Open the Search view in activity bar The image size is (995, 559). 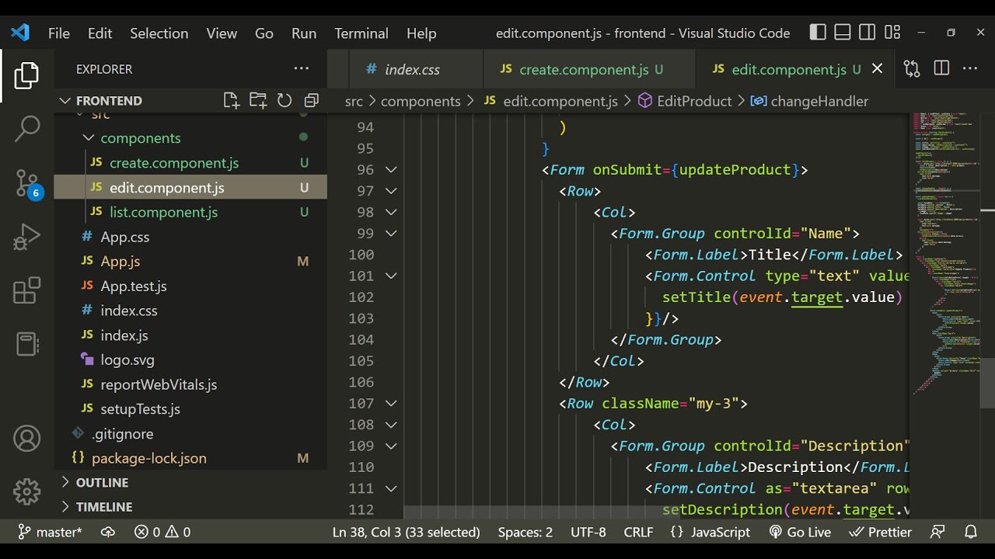(27, 129)
